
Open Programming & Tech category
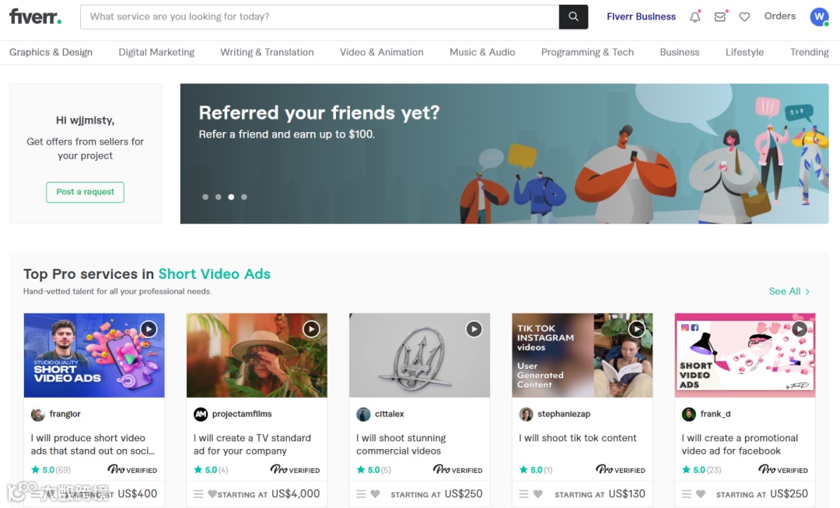tap(587, 52)
